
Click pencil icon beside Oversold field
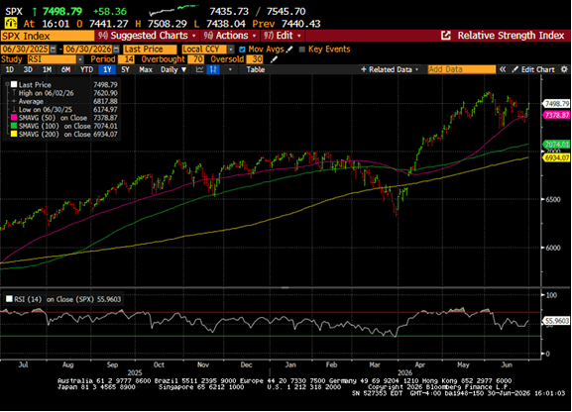(x=274, y=59)
